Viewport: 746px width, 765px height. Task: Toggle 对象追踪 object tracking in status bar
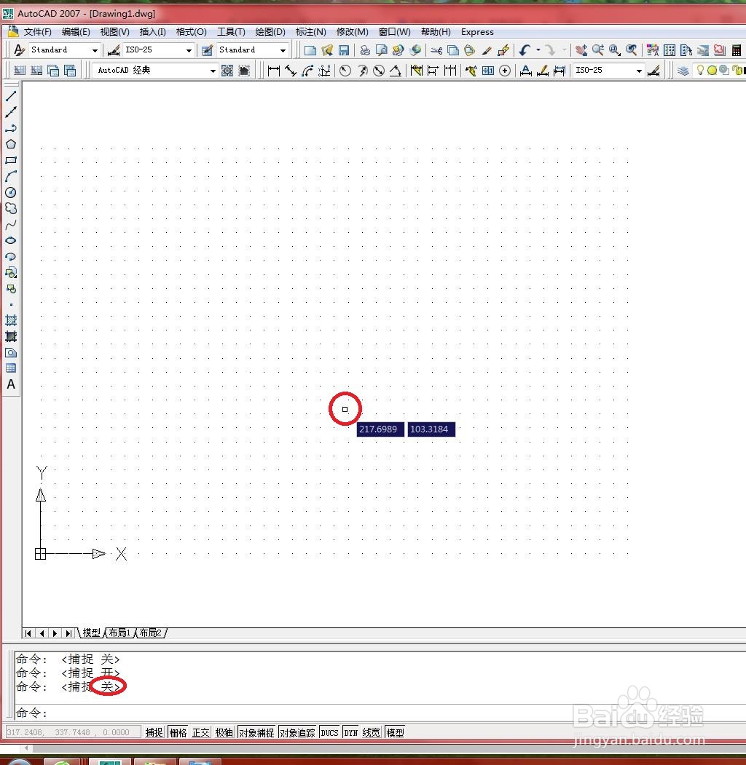297,732
